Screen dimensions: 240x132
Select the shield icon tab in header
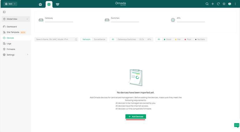tap(40, 4)
